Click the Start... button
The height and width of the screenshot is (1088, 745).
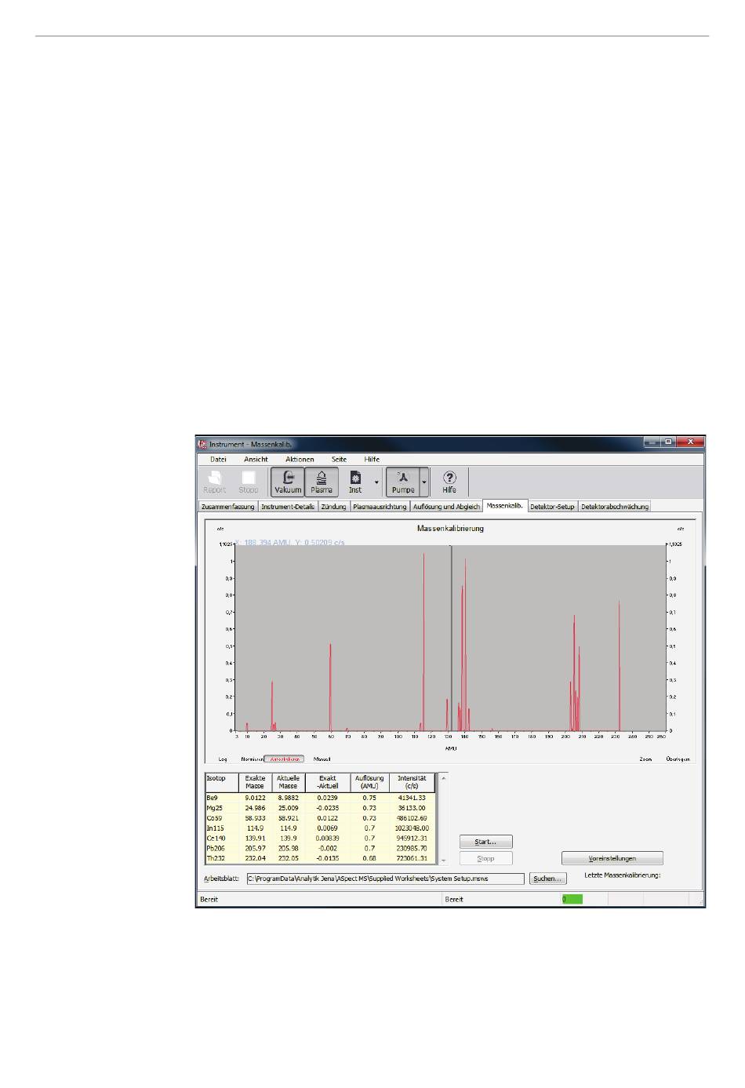(485, 842)
